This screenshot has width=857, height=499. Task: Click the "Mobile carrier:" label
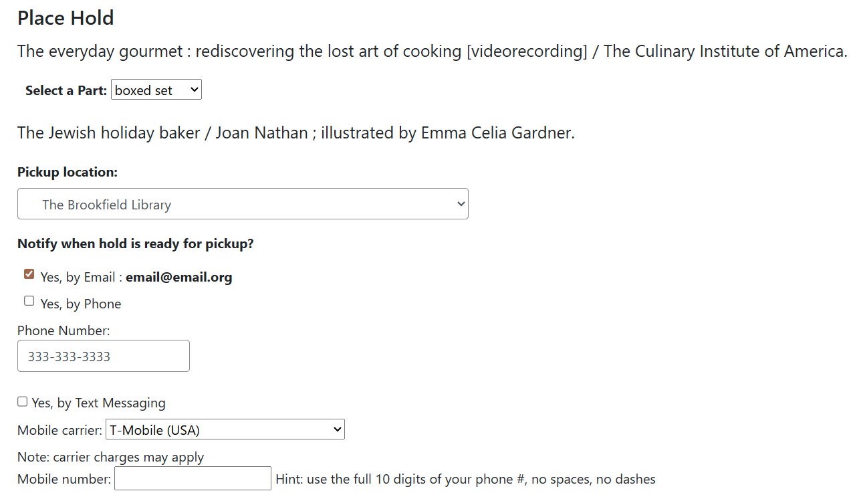click(59, 430)
